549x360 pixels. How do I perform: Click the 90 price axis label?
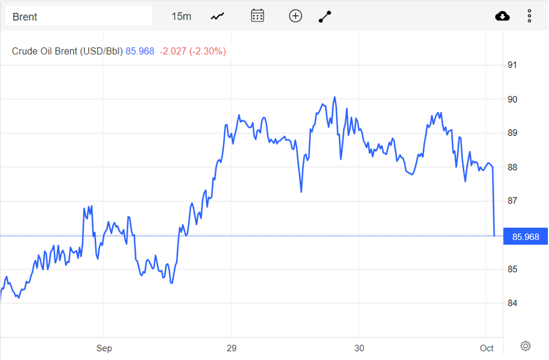[x=512, y=99]
